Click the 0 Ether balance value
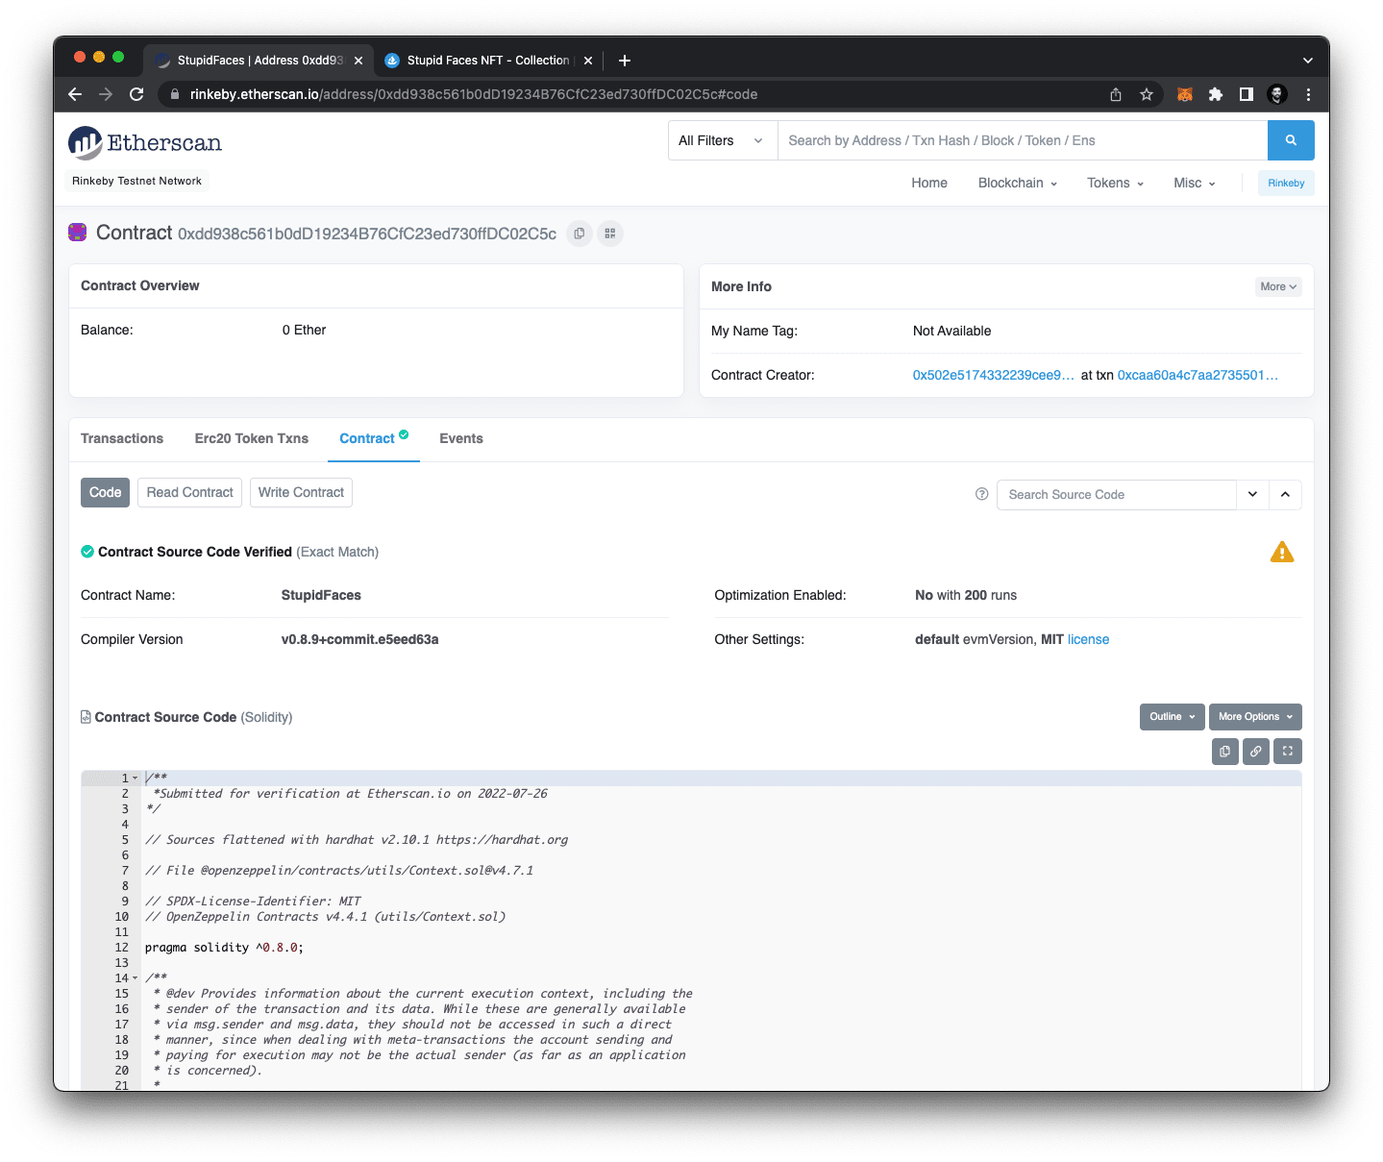The image size is (1383, 1162). pyautogui.click(x=304, y=330)
